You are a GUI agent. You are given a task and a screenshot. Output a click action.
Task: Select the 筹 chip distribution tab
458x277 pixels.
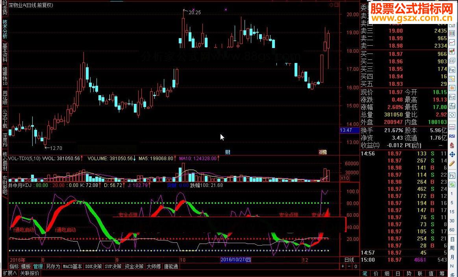coord(442,273)
